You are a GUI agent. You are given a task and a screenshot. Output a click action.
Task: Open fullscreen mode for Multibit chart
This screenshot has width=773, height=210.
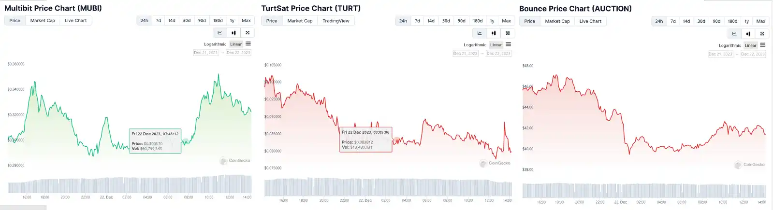(248, 33)
